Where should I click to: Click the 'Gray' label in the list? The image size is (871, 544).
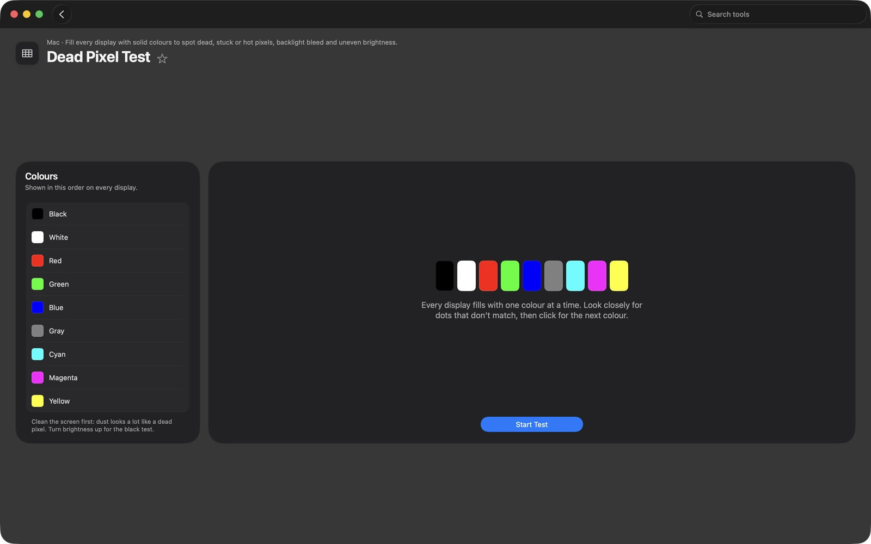57,331
